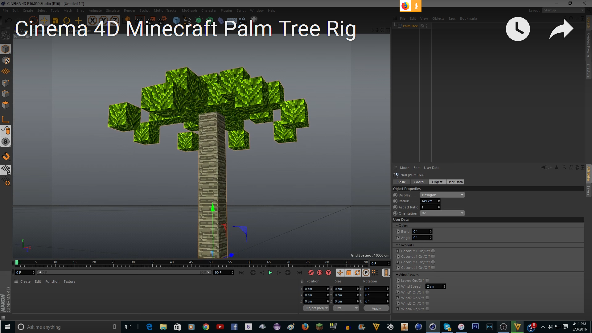Viewport: 592px width, 333px height.
Task: Collapse the Coconuts group
Action: pyautogui.click(x=397, y=245)
